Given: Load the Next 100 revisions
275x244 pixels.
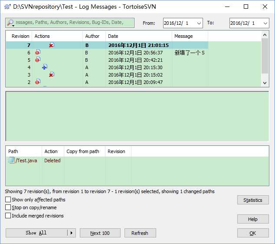Looking at the screenshot, I should pos(100,233).
